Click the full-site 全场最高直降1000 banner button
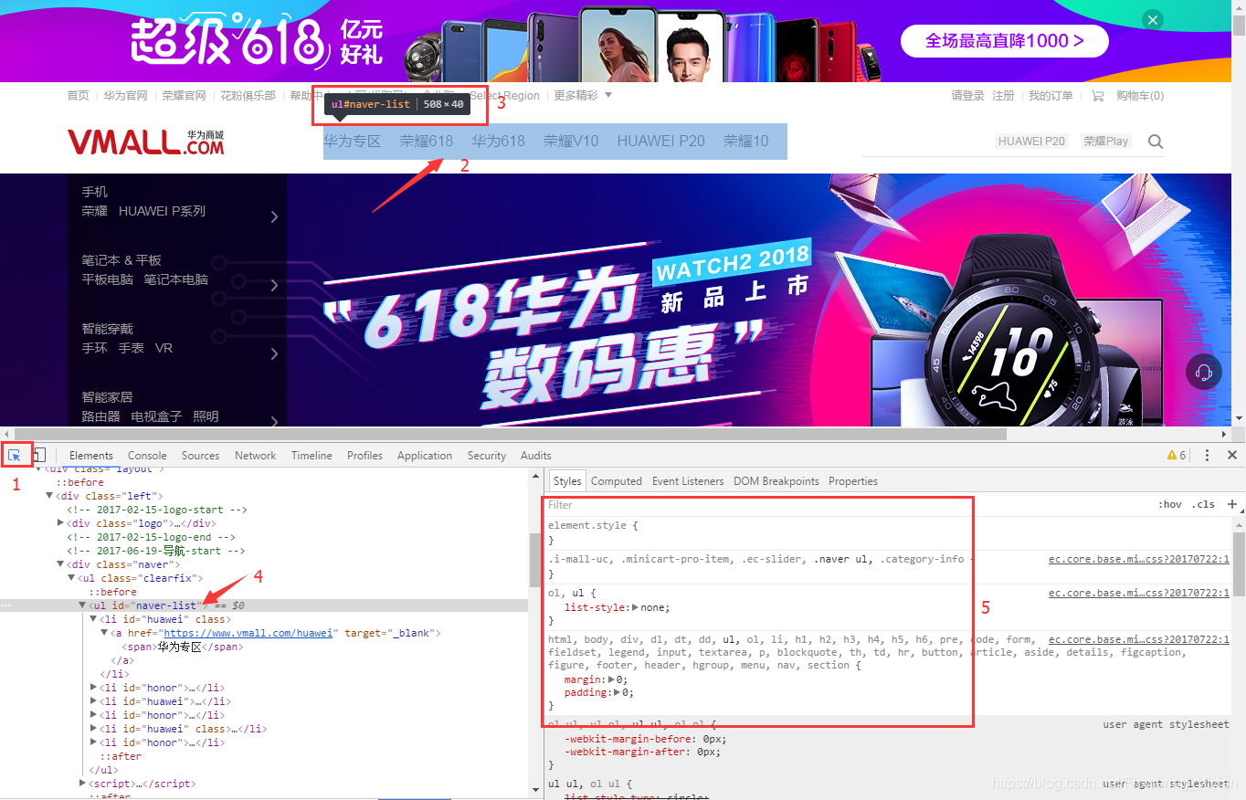This screenshot has width=1246, height=800. pyautogui.click(x=1004, y=40)
